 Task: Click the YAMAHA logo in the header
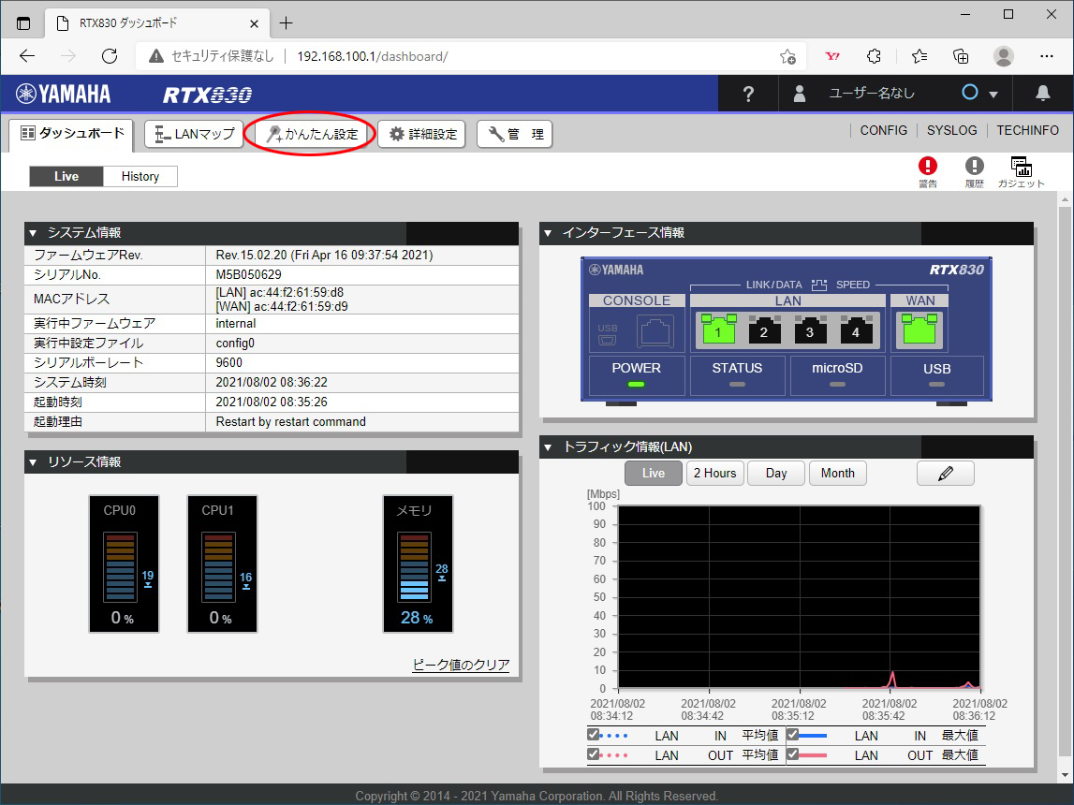tap(63, 94)
